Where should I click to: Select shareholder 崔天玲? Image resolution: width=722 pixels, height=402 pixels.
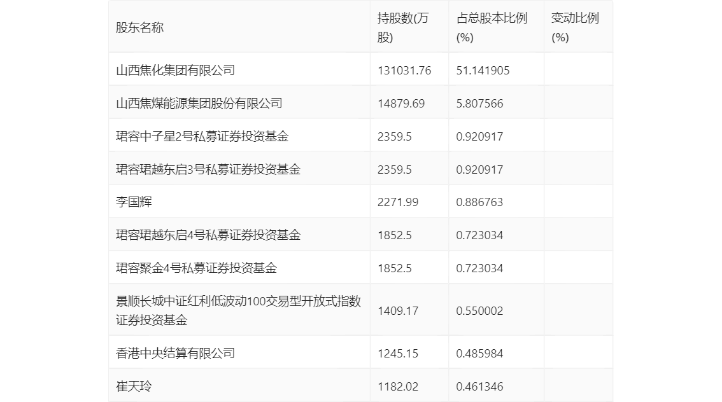coord(134,386)
